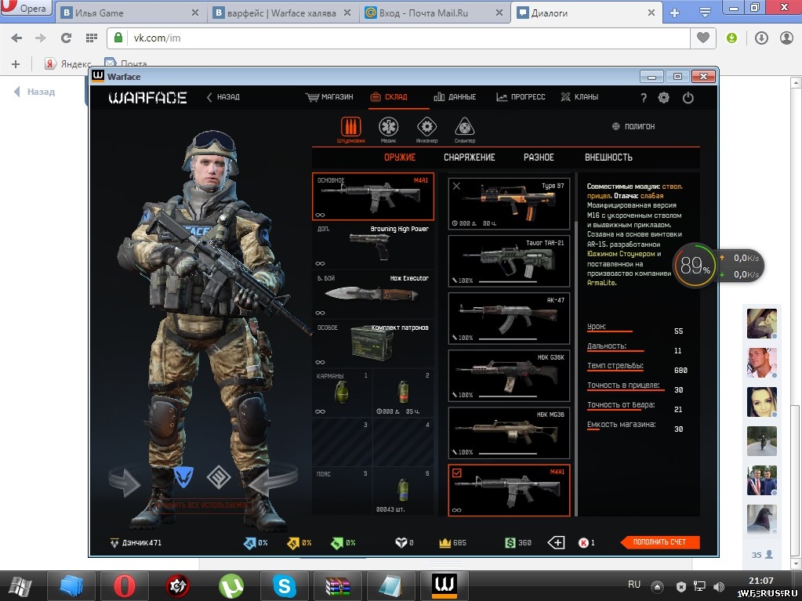Click Пополнить счет button

tap(660, 542)
